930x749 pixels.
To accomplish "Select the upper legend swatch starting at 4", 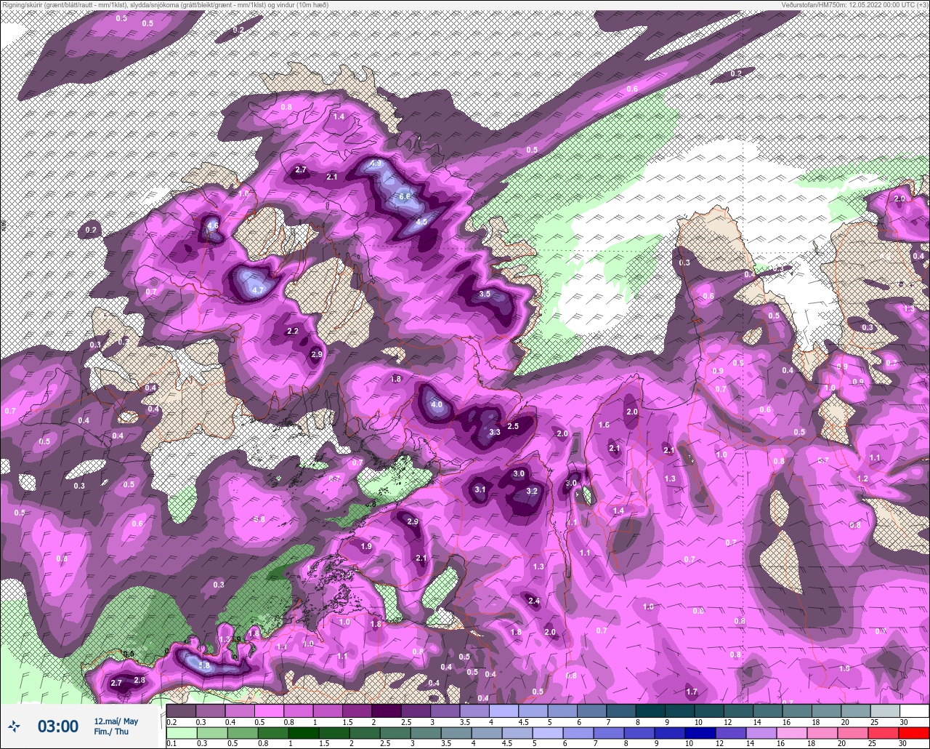I will [504, 710].
